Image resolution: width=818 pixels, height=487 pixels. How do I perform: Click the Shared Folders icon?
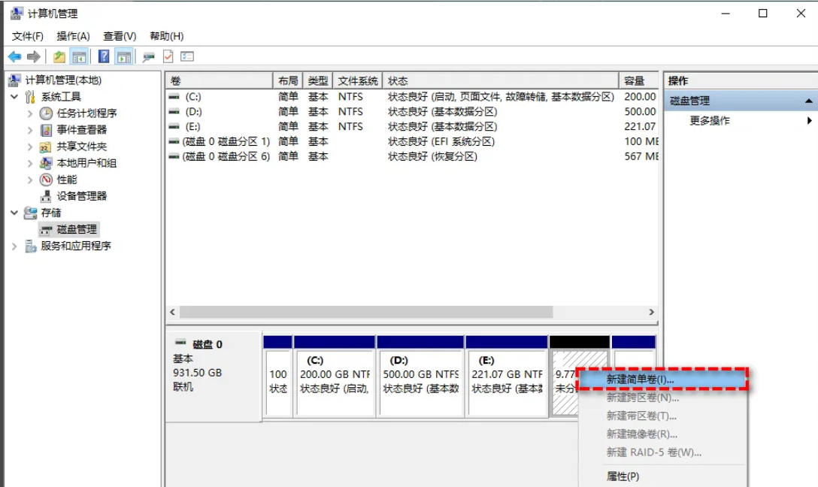[46, 147]
